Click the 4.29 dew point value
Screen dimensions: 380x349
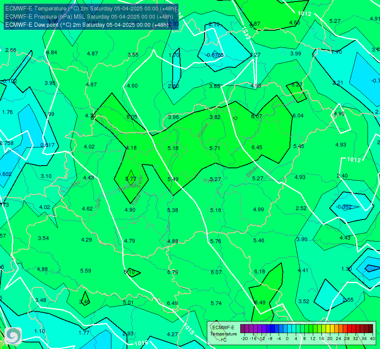click(x=87, y=240)
